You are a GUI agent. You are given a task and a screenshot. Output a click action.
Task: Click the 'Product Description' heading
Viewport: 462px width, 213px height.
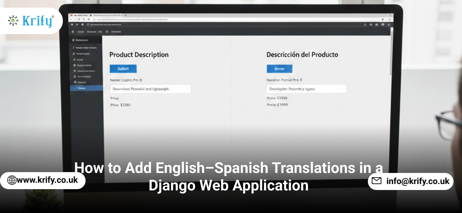pyautogui.click(x=139, y=55)
